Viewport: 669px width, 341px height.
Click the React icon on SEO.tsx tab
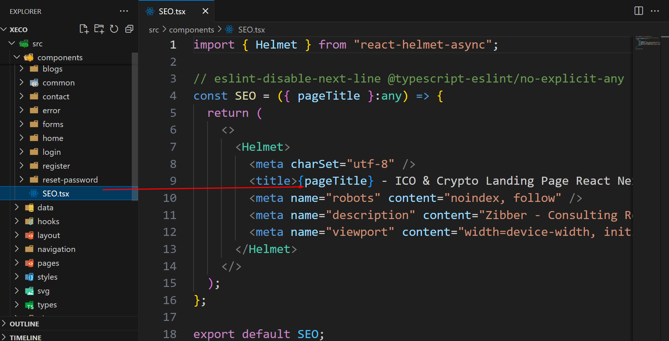click(150, 11)
